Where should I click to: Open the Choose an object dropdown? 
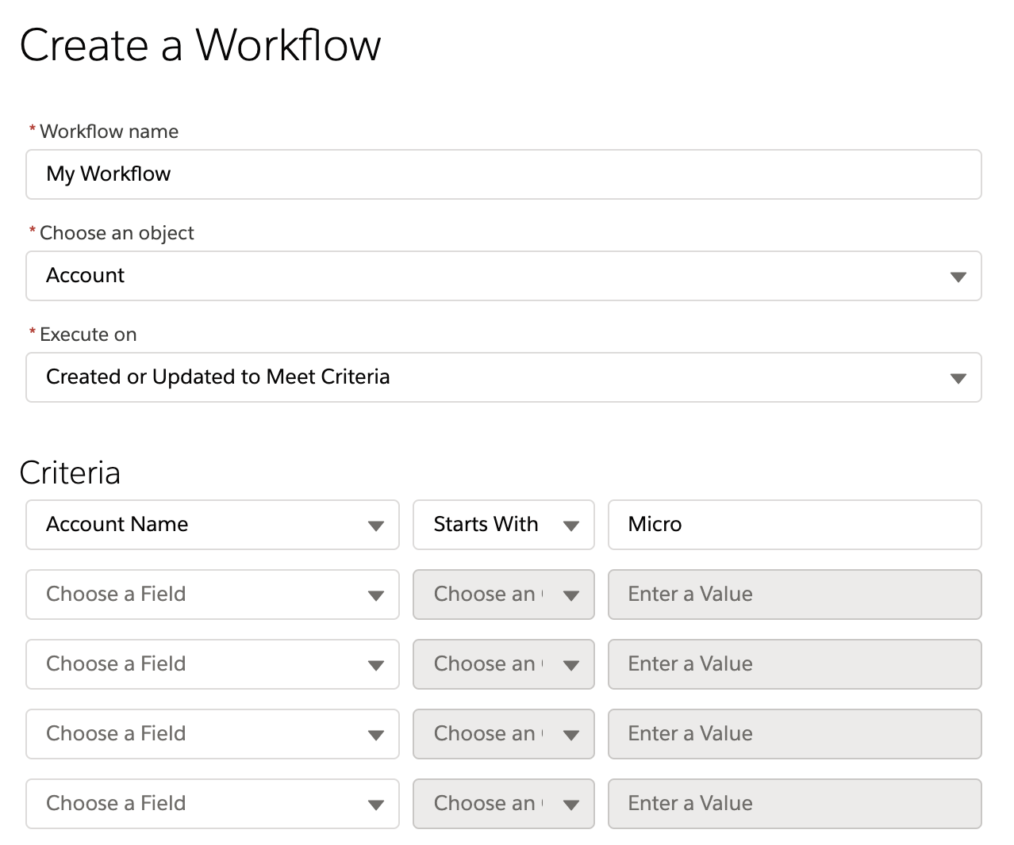(x=503, y=276)
